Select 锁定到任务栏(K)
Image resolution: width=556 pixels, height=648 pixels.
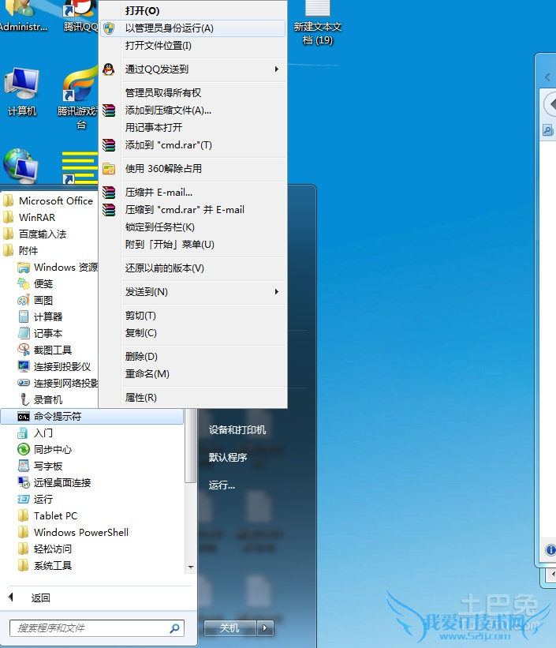point(193,227)
